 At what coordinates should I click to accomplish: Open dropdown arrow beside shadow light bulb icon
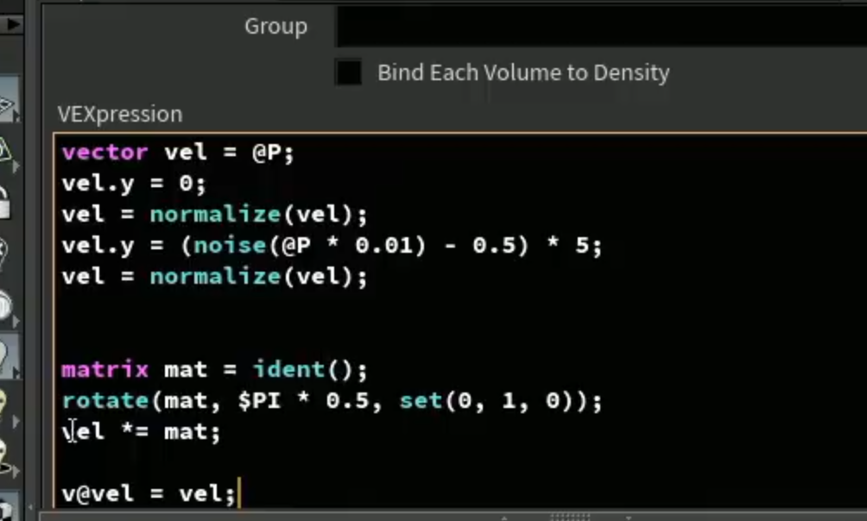point(16,471)
